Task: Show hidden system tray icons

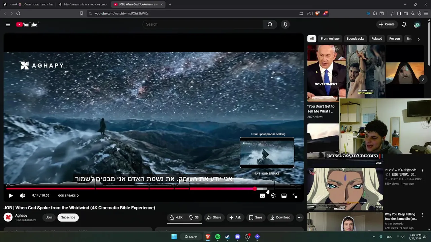Action: coord(373,237)
